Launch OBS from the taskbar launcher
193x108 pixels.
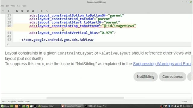point(35,106)
